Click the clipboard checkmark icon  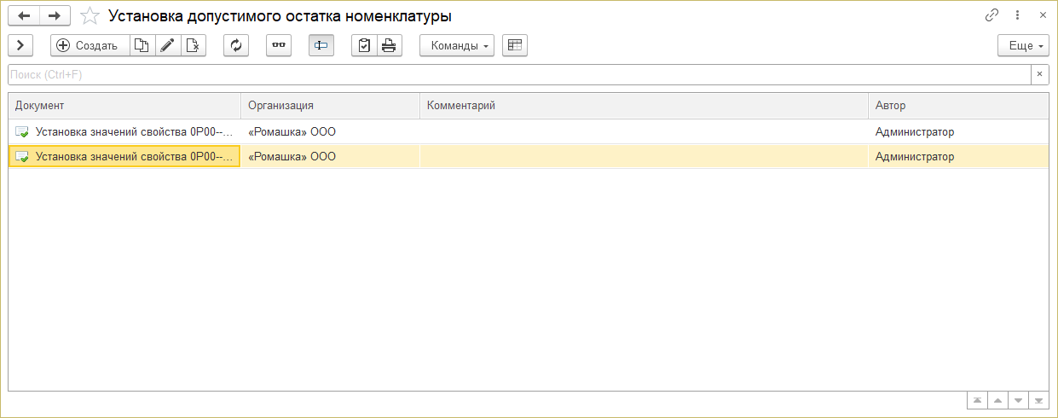[364, 46]
